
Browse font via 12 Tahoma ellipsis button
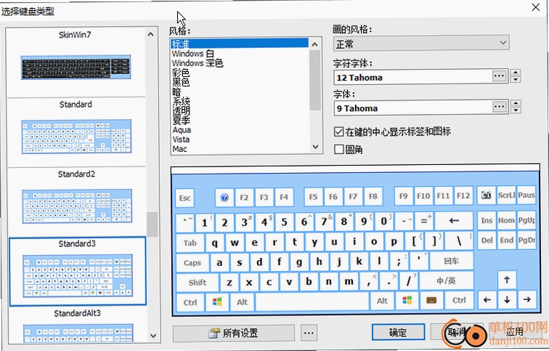click(x=500, y=76)
